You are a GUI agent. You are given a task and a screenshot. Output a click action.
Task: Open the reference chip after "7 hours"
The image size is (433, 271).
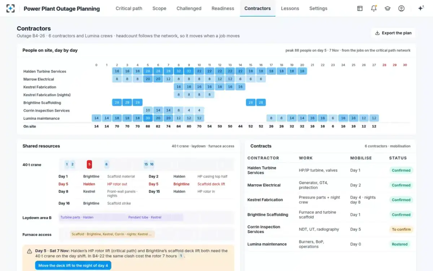pos(181,256)
